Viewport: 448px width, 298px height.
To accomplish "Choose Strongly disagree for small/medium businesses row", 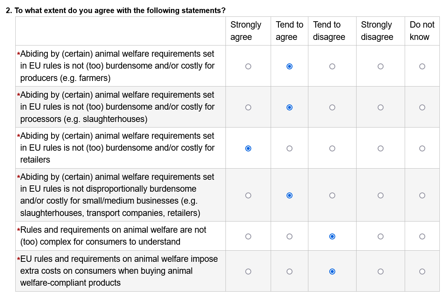I will tap(380, 195).
